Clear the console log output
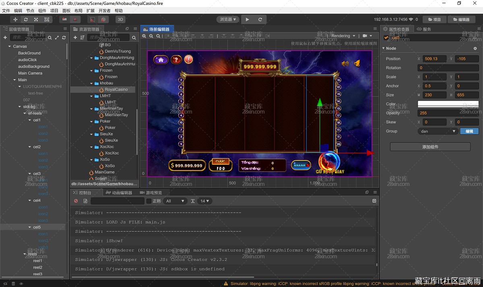 tap(76, 201)
